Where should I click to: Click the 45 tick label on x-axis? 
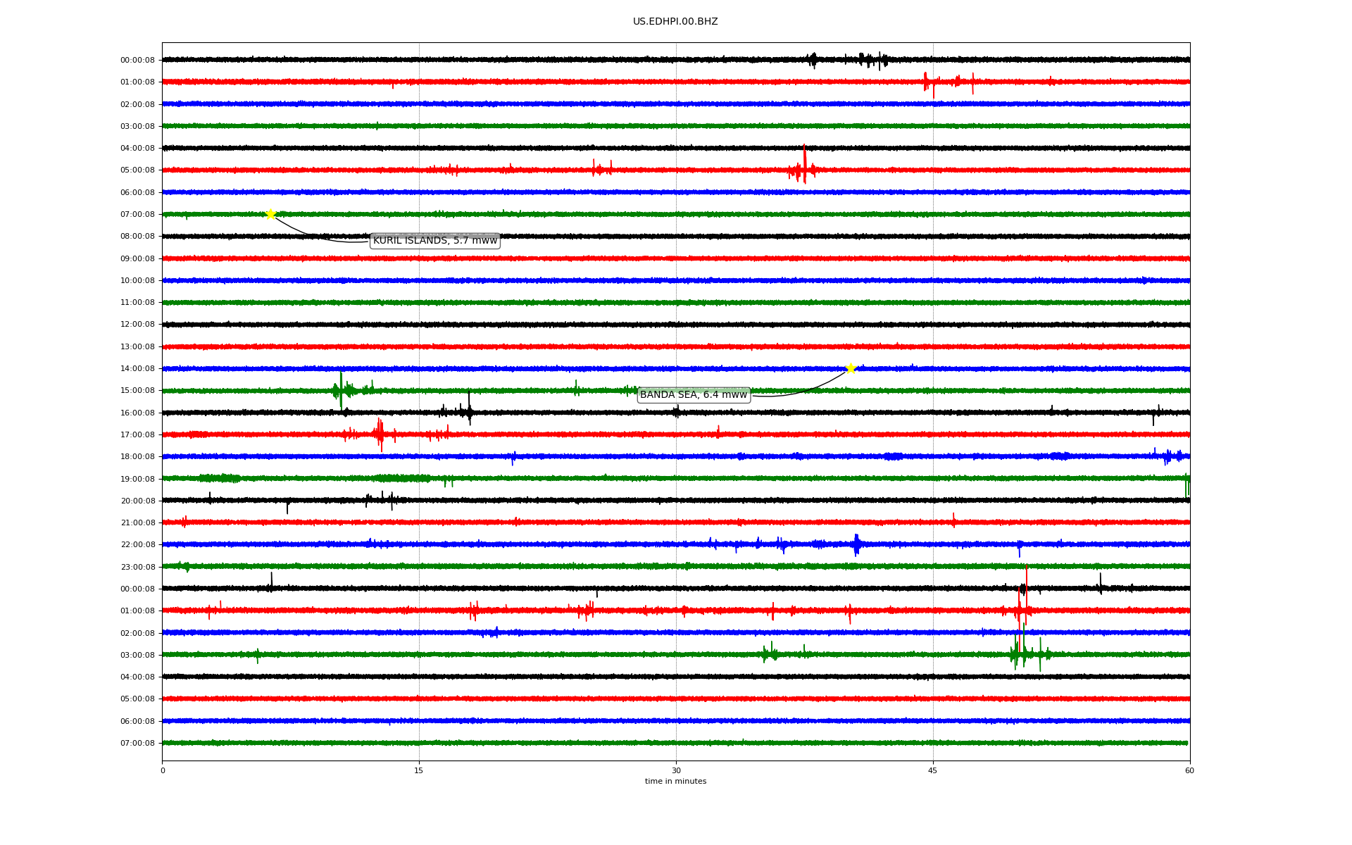[932, 770]
